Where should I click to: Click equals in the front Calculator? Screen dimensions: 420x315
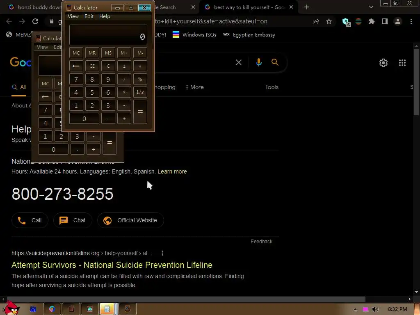coord(140,112)
